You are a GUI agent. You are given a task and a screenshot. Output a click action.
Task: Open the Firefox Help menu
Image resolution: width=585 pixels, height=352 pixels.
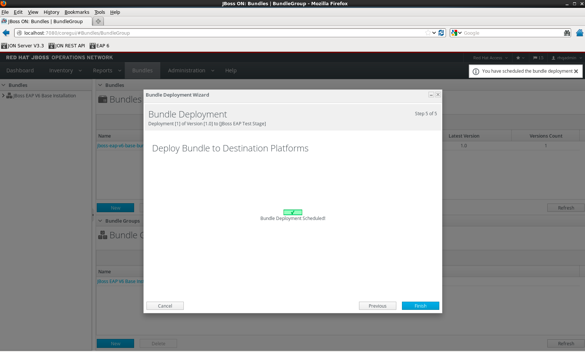coord(115,12)
